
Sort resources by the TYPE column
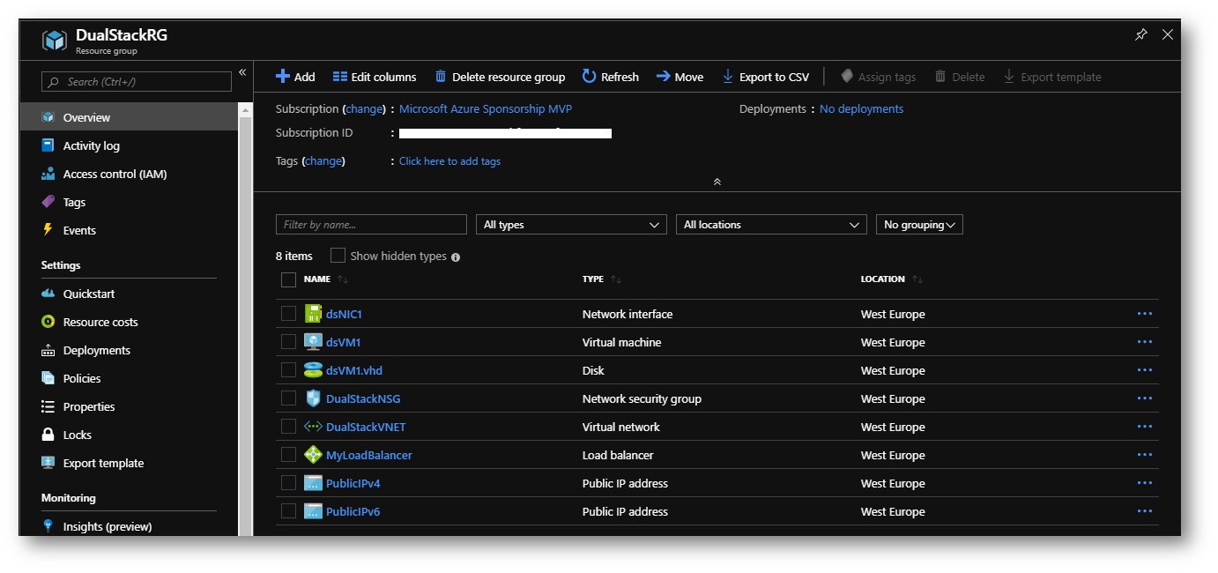[602, 279]
